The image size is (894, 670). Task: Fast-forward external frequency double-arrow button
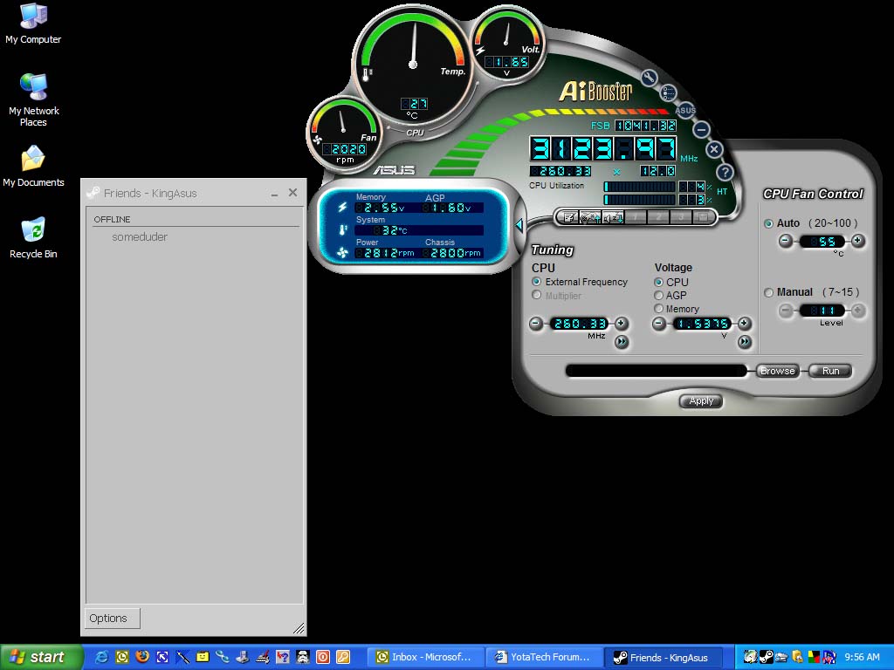point(622,342)
